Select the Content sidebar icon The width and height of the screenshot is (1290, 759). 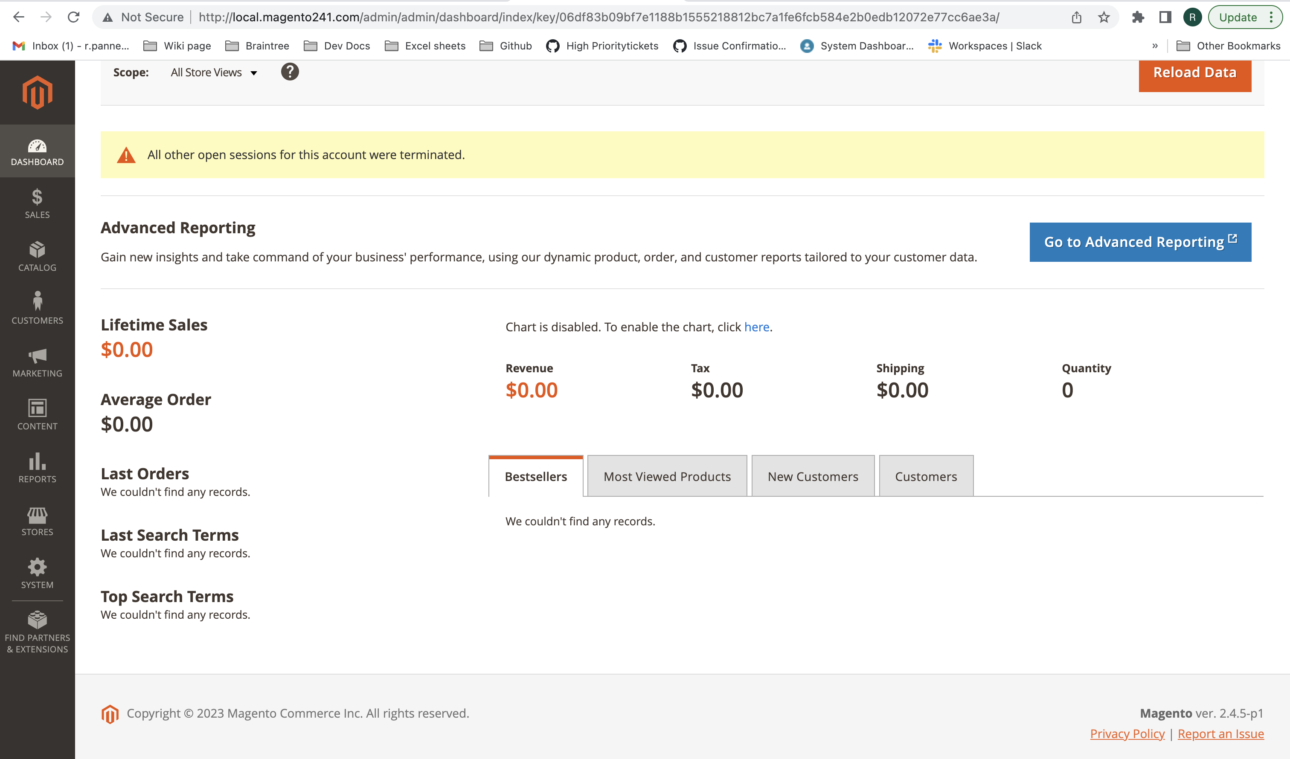[37, 414]
